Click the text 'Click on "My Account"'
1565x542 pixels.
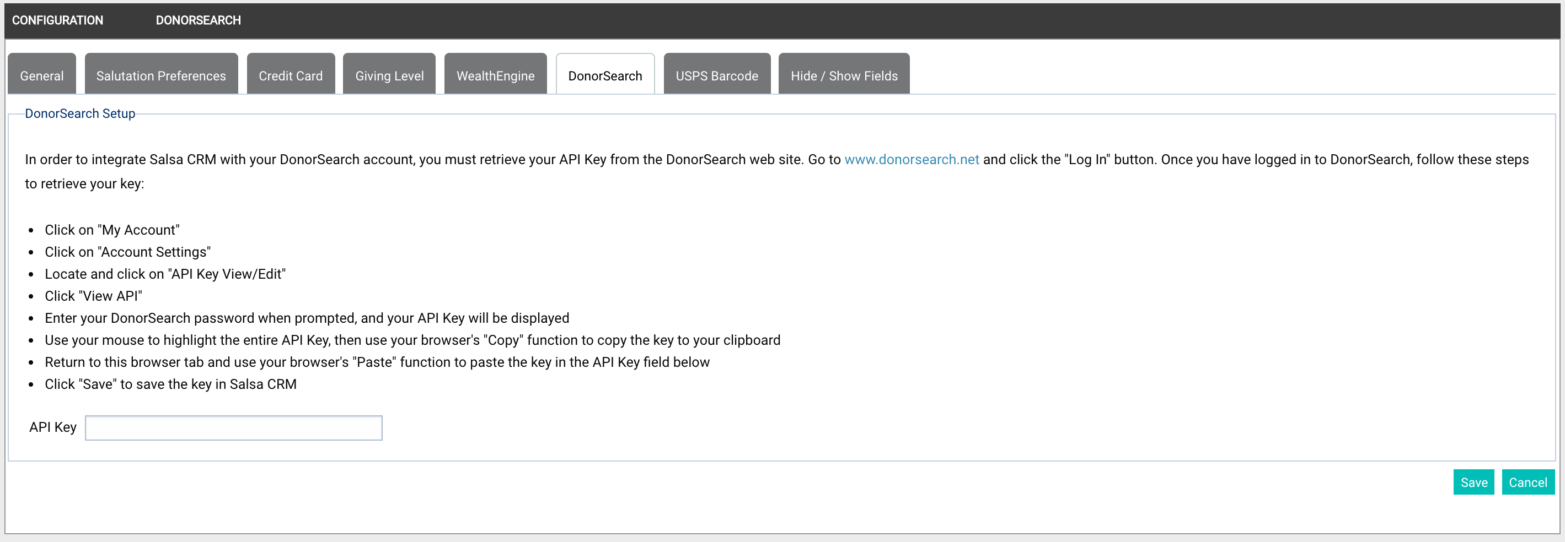click(112, 230)
